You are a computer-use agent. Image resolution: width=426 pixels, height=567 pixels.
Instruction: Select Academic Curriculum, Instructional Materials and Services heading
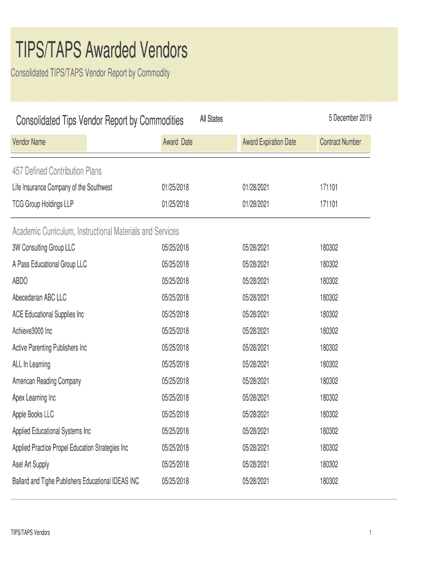[x=96, y=231]
